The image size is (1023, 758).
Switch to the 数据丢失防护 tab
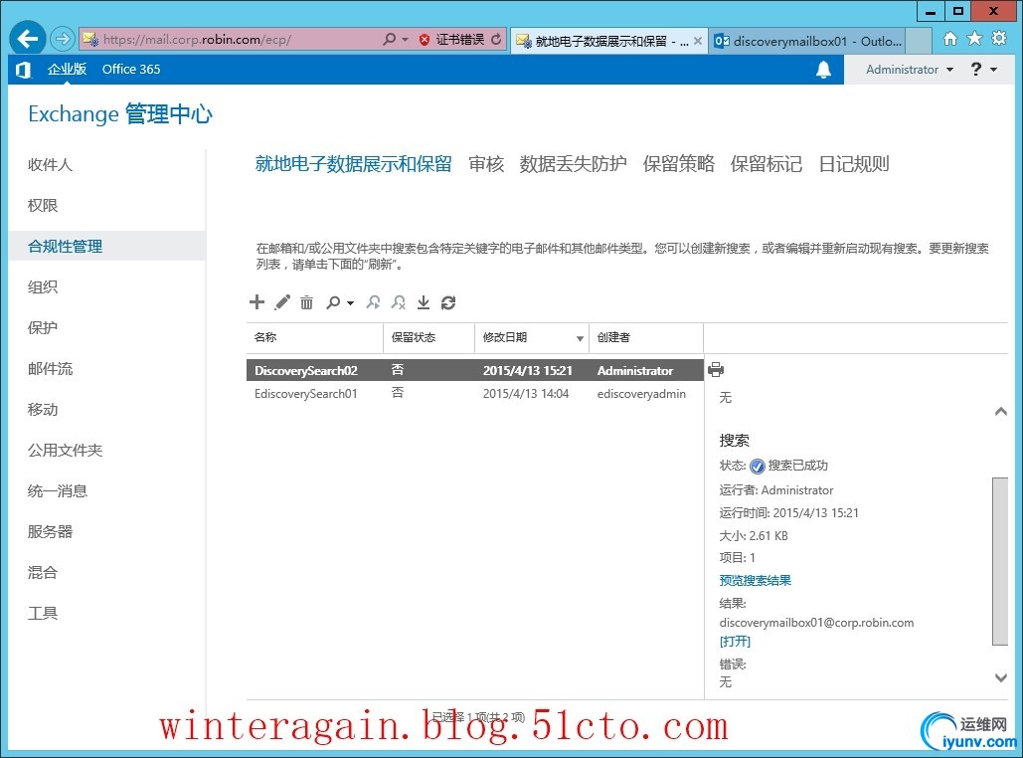click(x=573, y=164)
